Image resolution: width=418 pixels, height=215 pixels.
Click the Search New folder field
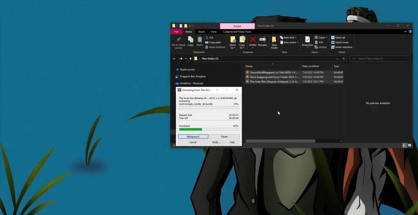click(380, 59)
